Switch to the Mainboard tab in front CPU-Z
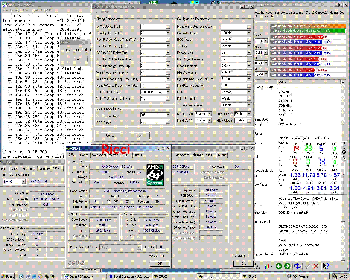This screenshot has height=280, width=350. (x=99, y=155)
